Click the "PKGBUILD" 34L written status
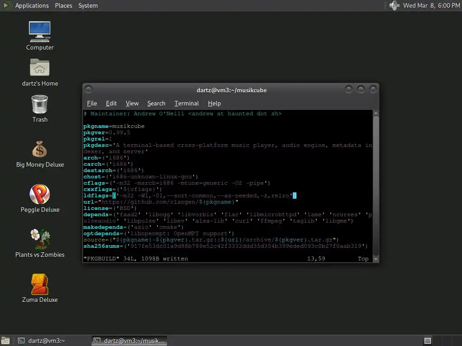Viewport: 462px width, 346px height. (135, 259)
